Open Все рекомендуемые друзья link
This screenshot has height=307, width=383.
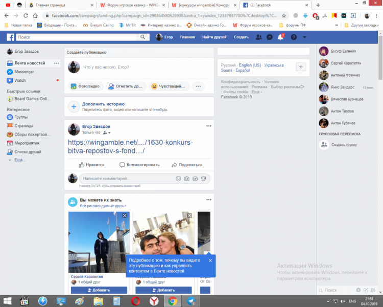(103, 206)
